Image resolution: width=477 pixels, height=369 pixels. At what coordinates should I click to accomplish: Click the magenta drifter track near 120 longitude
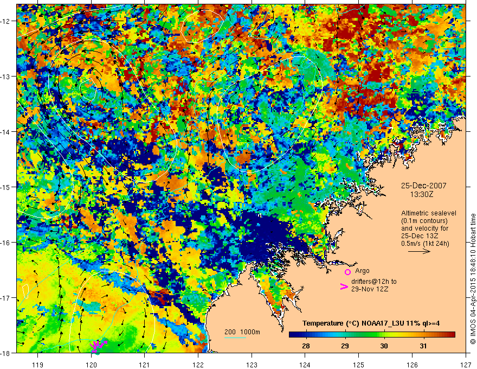(98, 346)
